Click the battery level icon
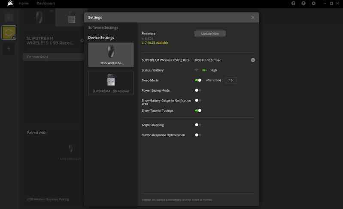Screen dimensions: 343x209 pyautogui.click(x=204, y=70)
